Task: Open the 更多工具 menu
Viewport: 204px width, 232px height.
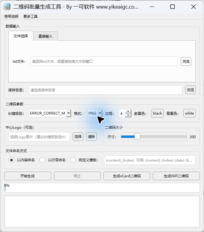Action: click(30, 17)
